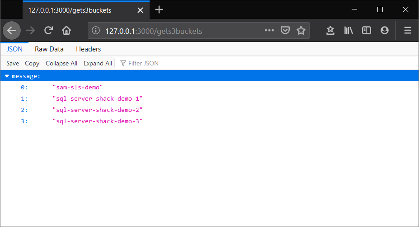Switch to the Headers tab
The image size is (419, 227).
88,49
